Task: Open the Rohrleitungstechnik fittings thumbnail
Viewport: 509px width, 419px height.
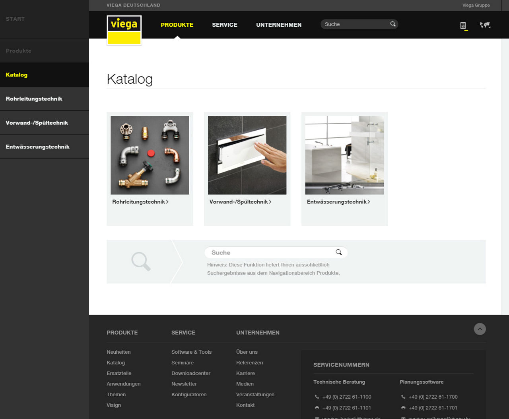Action: [150, 155]
